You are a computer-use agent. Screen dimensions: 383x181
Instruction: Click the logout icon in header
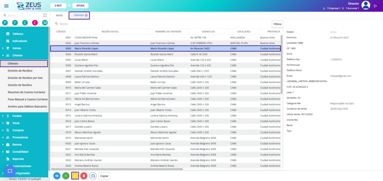coord(376,6)
